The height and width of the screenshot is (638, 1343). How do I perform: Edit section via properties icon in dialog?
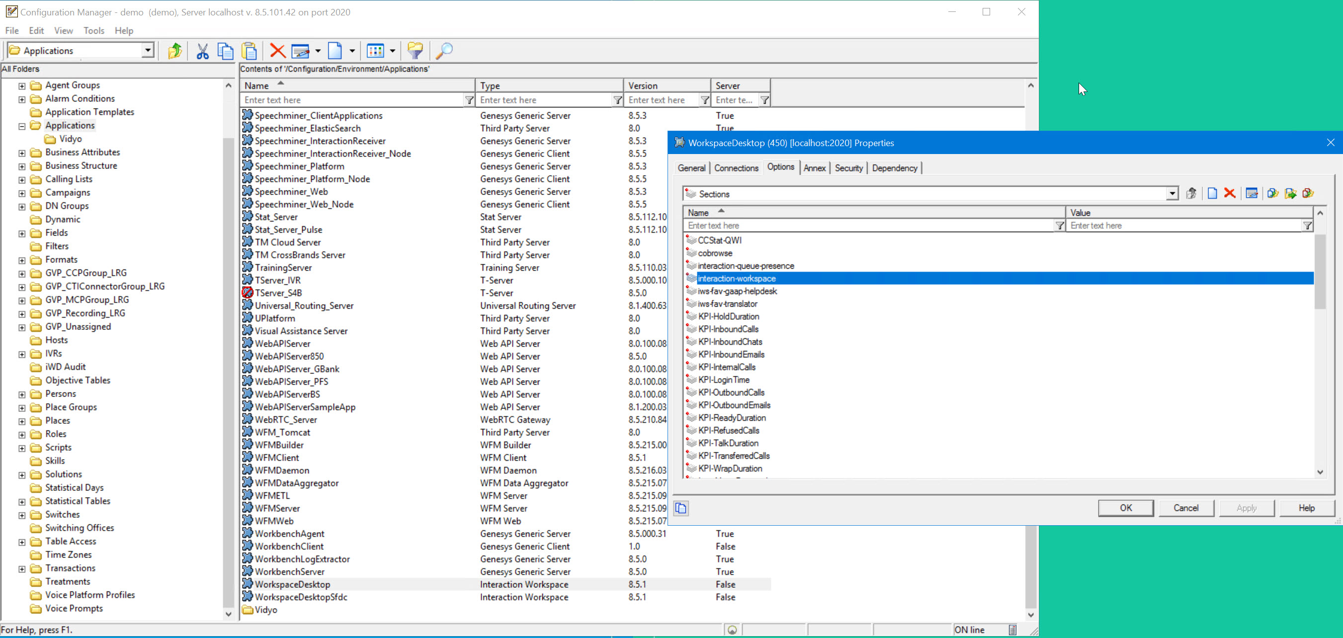1251,193
